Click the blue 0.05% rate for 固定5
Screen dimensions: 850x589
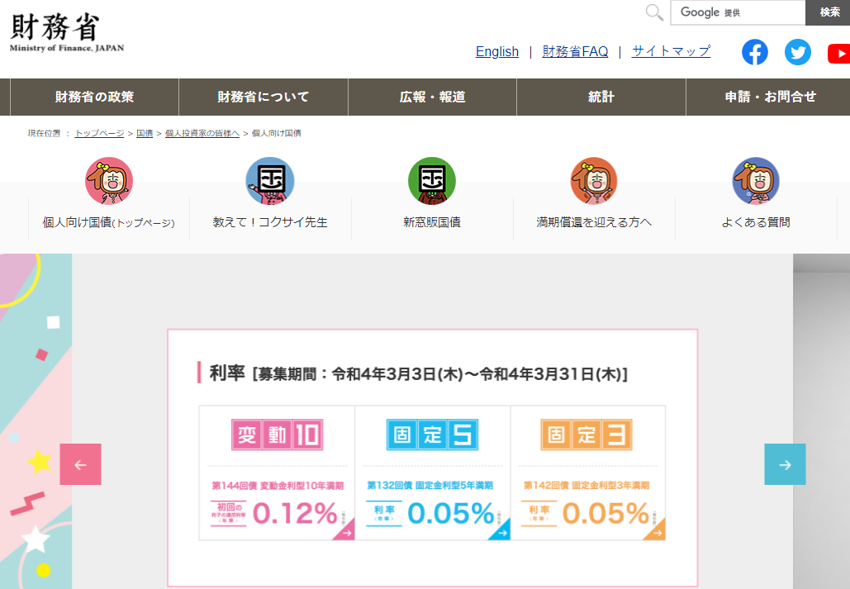coord(450,513)
